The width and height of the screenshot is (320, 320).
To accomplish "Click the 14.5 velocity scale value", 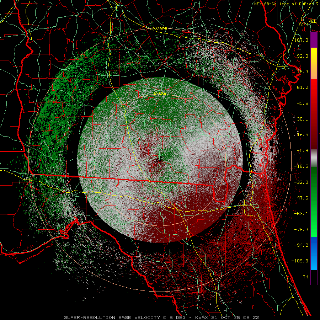I will 303,135.
